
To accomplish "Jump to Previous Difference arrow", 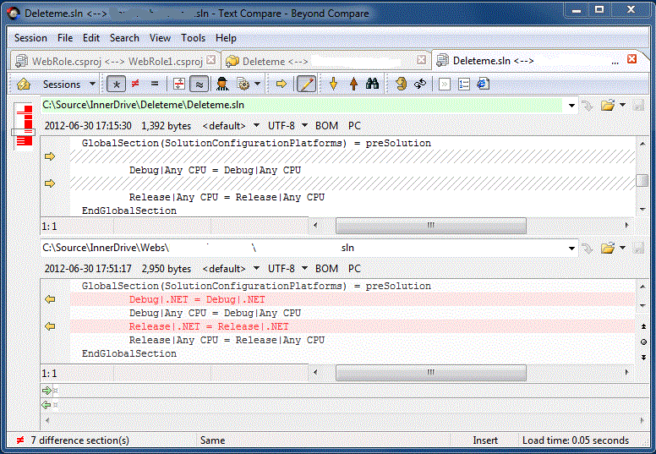I will pyautogui.click(x=353, y=84).
